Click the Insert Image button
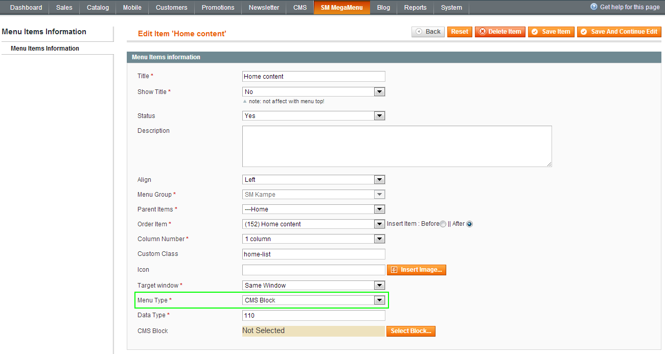Viewport: 665px width, 354px height. point(417,270)
